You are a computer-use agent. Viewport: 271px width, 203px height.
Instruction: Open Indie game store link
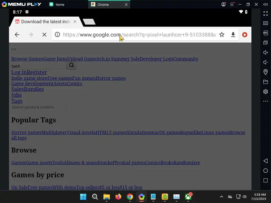pos(29,78)
